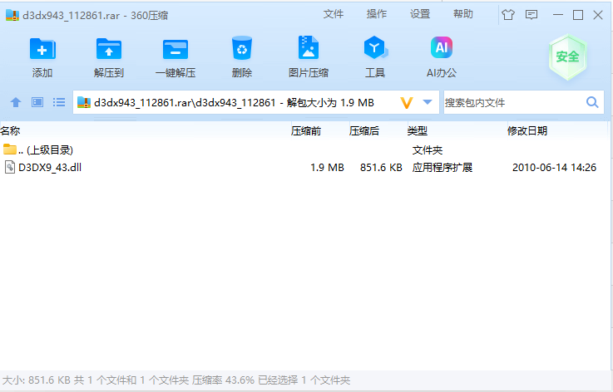613x392 pixels.
Task: Click the green 安全 security shield badge
Action: tap(567, 57)
